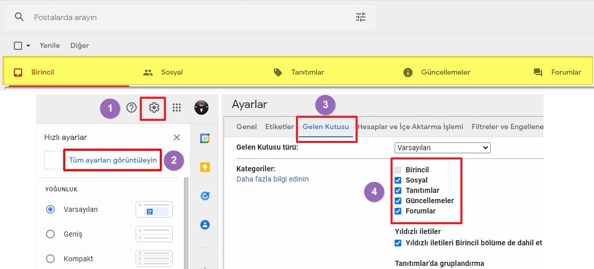Switch to the Forumlar inbox tab

(x=557, y=72)
